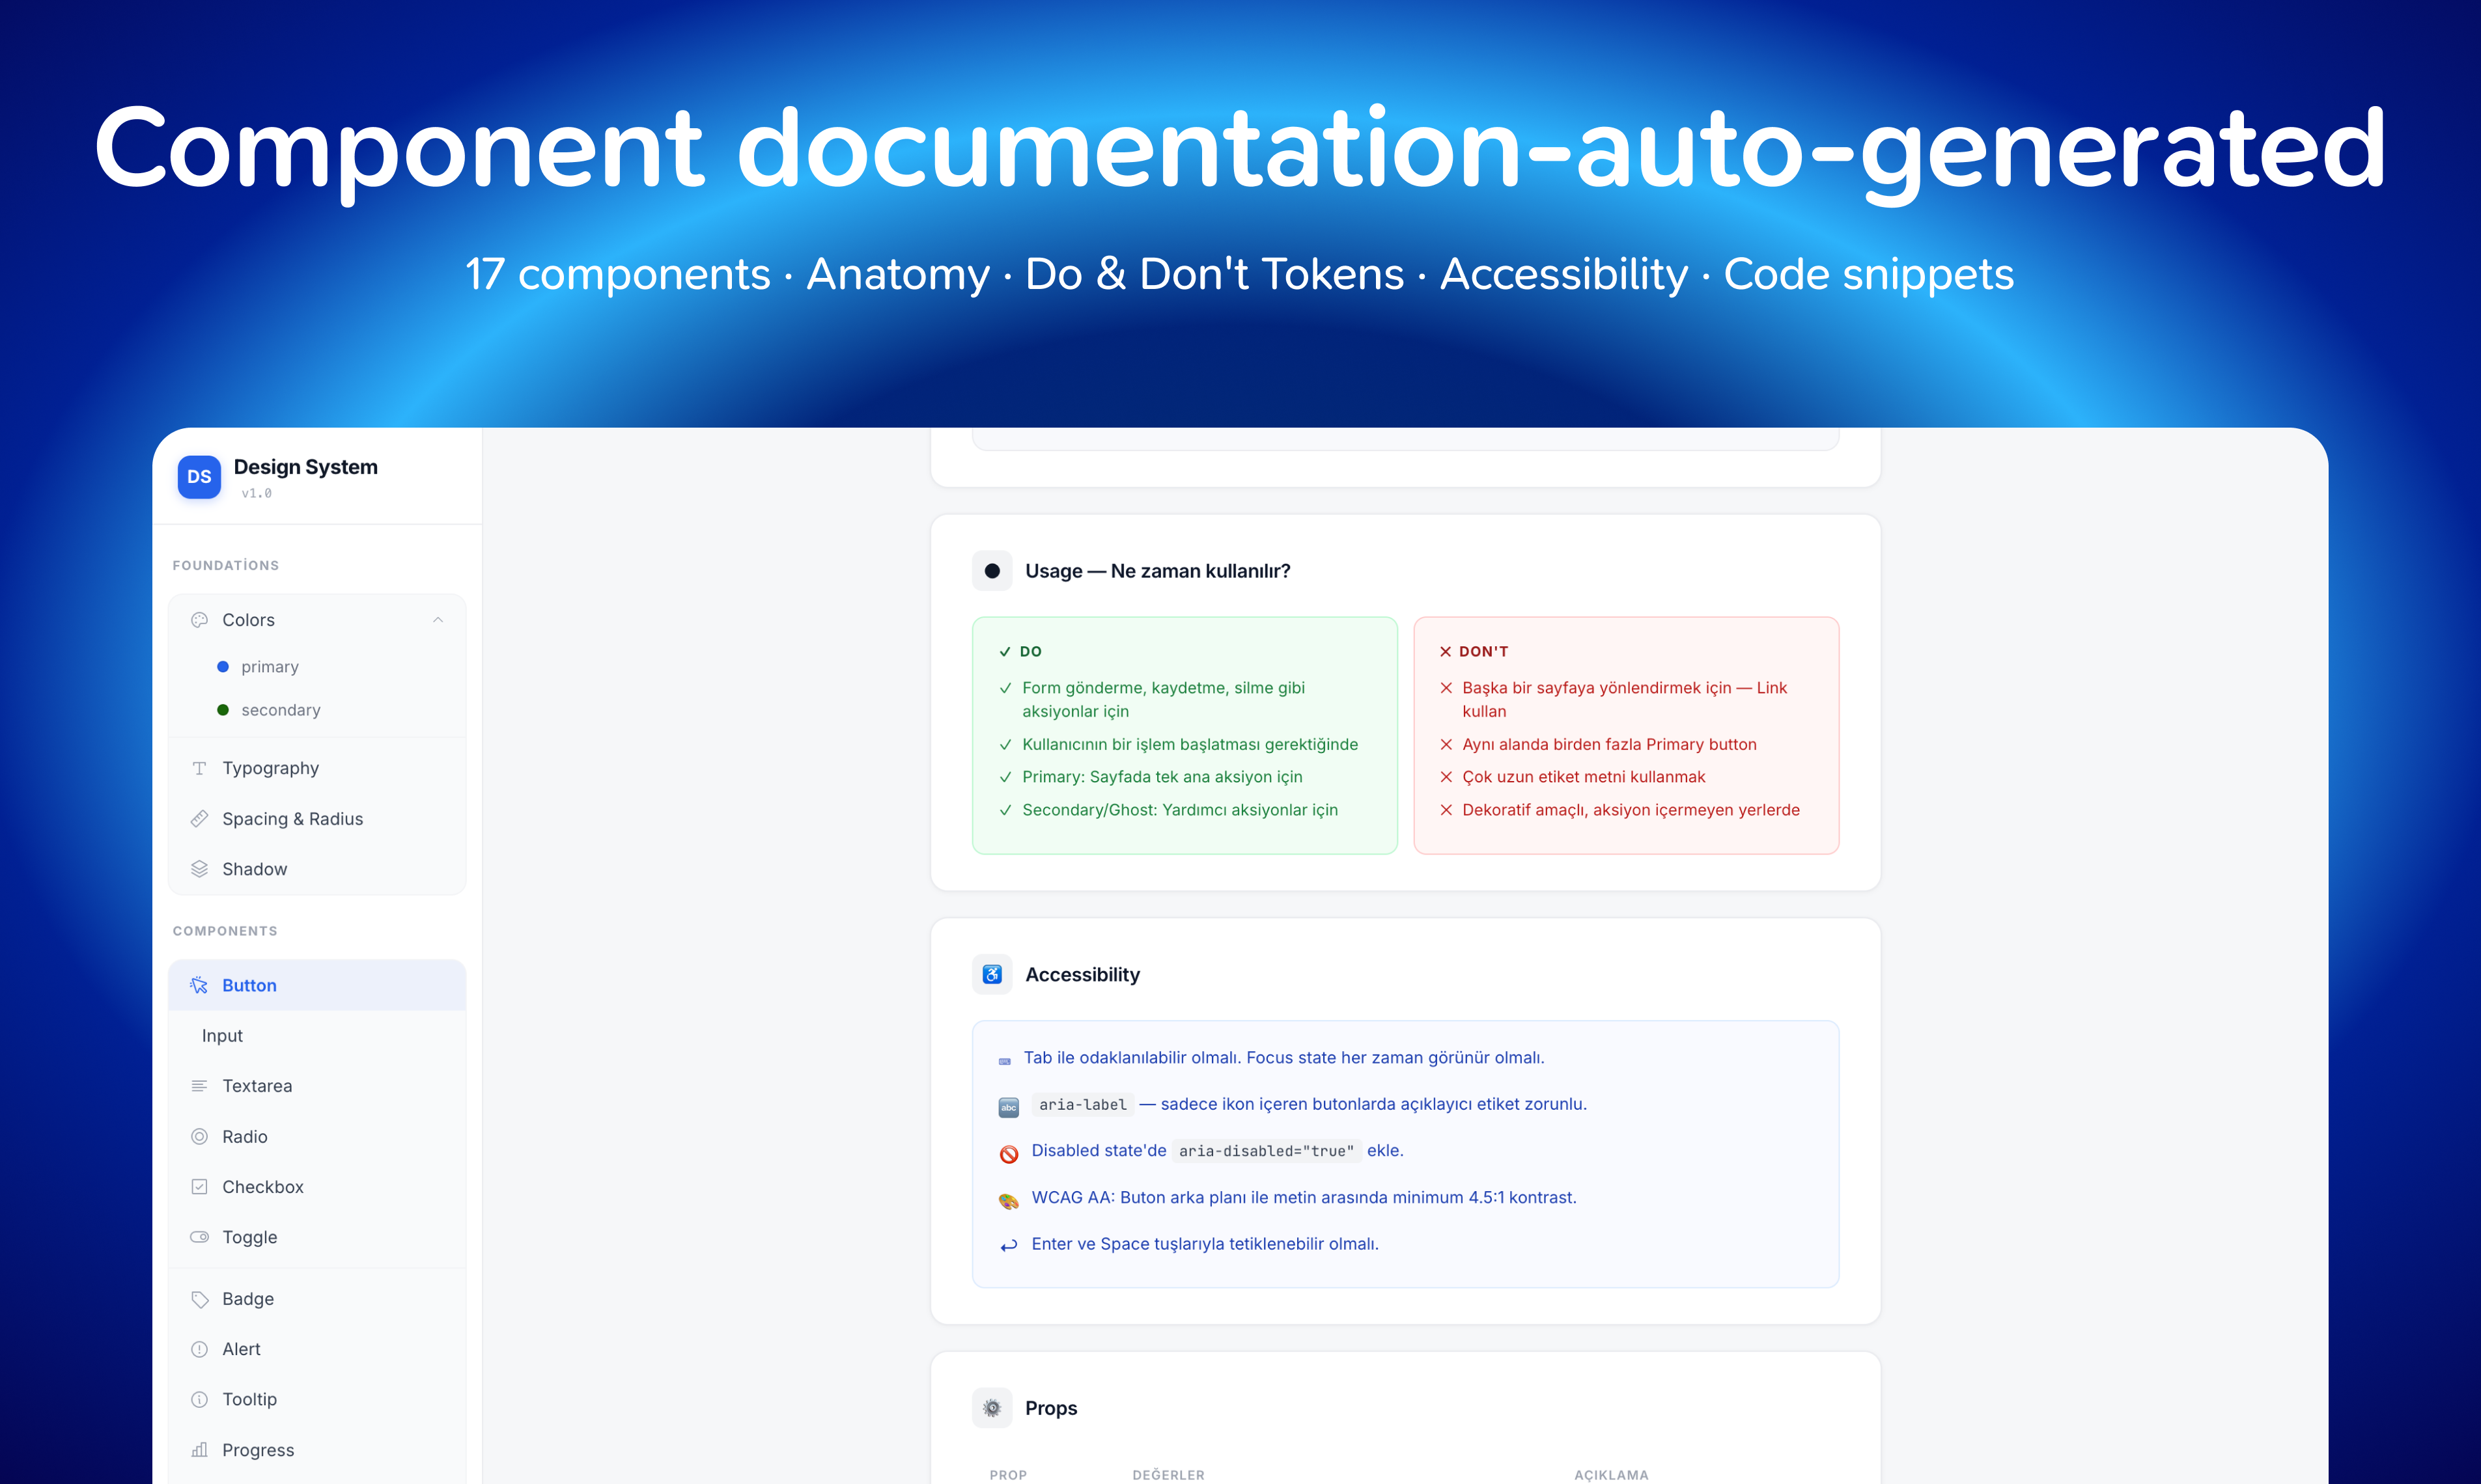Click the X icon in DON'T header
This screenshot has height=1484, width=2481.
1446,652
